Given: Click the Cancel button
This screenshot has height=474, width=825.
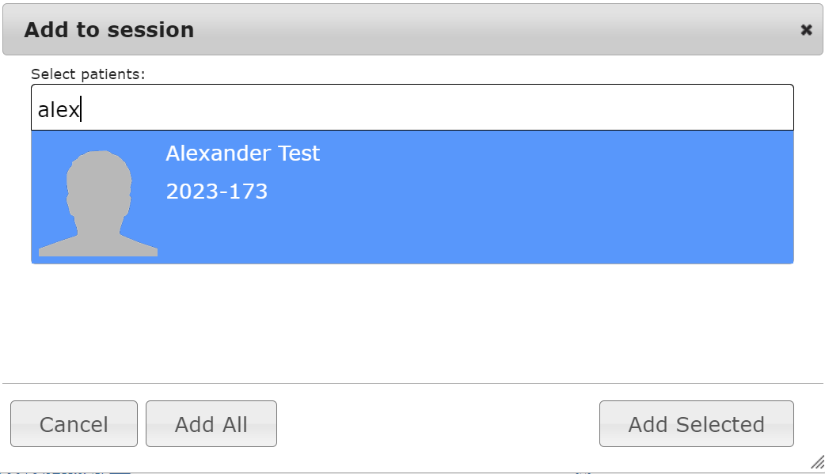Looking at the screenshot, I should tap(74, 424).
